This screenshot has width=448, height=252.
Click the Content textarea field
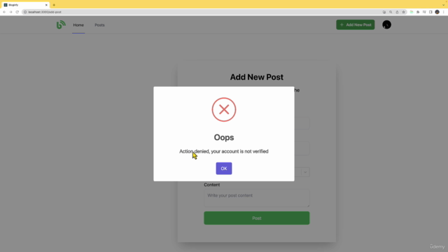coord(257,198)
